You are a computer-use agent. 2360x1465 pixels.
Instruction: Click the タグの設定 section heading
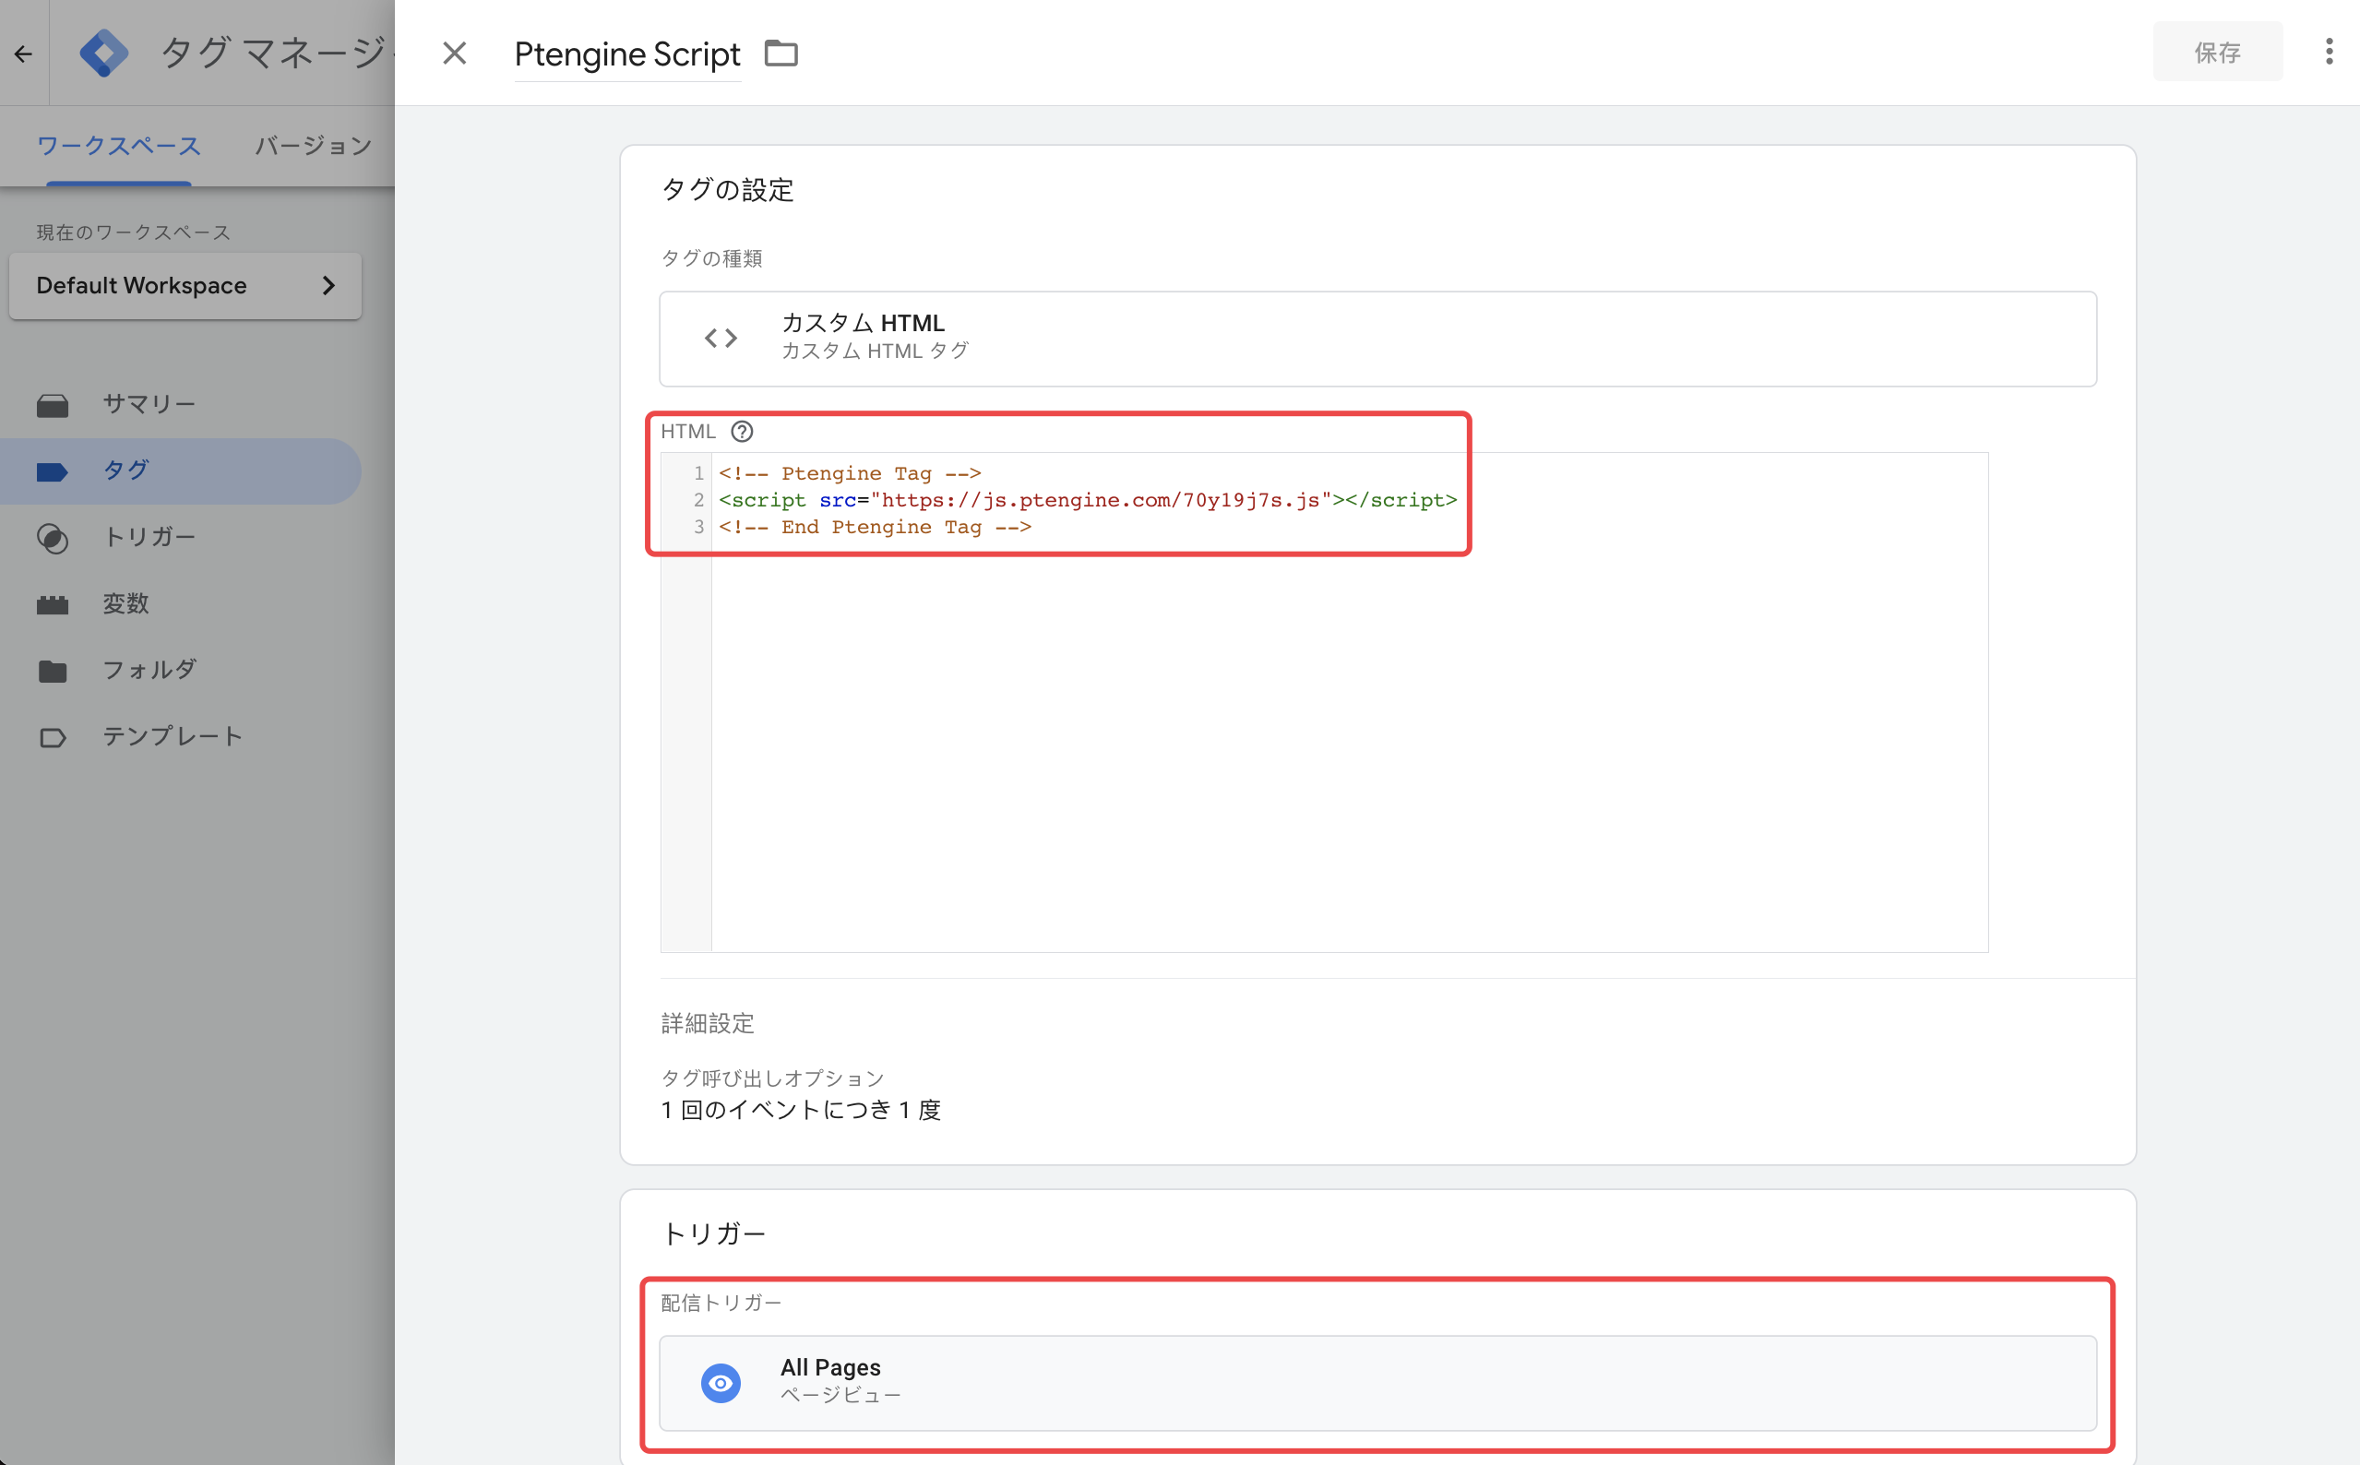[728, 190]
